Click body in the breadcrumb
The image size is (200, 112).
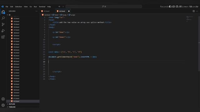pyautogui.click(x=64, y=15)
